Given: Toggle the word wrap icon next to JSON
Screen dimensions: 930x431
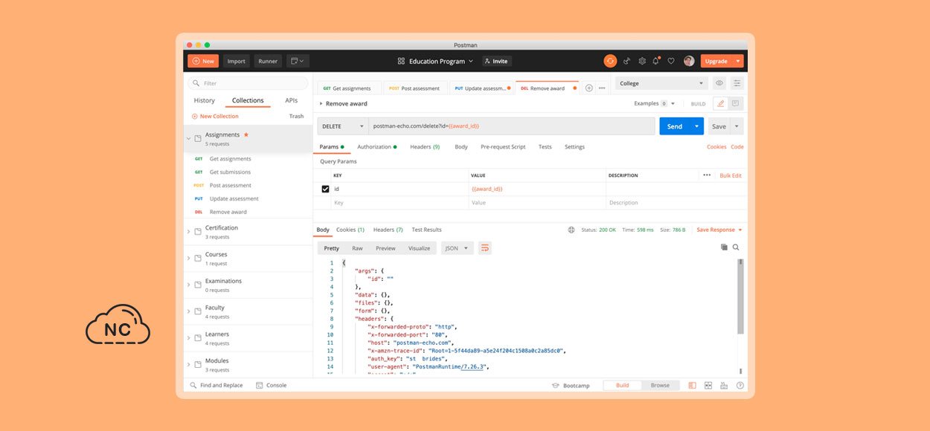Looking at the screenshot, I should pos(485,248).
